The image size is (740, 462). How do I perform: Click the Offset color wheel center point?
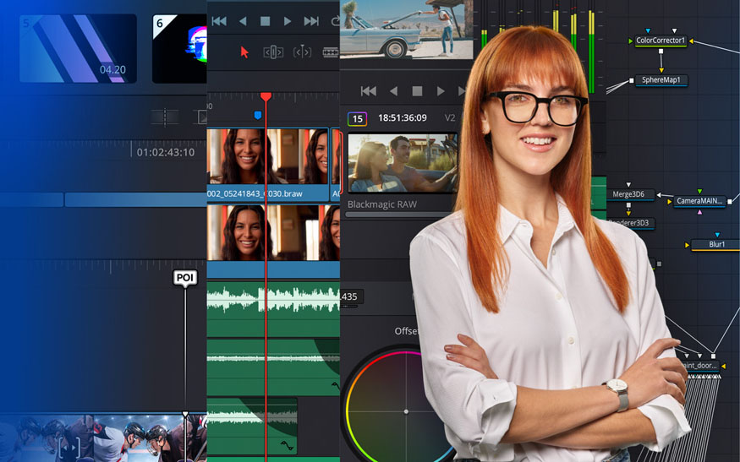click(406, 412)
